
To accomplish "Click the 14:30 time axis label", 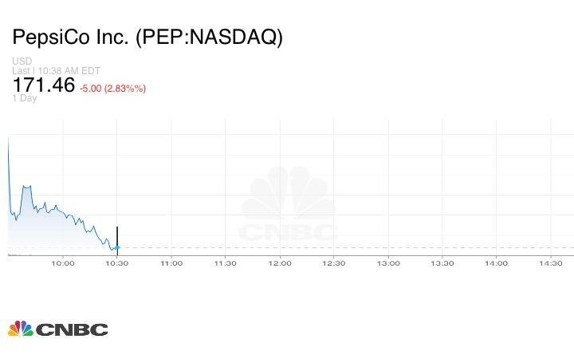I will tap(551, 262).
